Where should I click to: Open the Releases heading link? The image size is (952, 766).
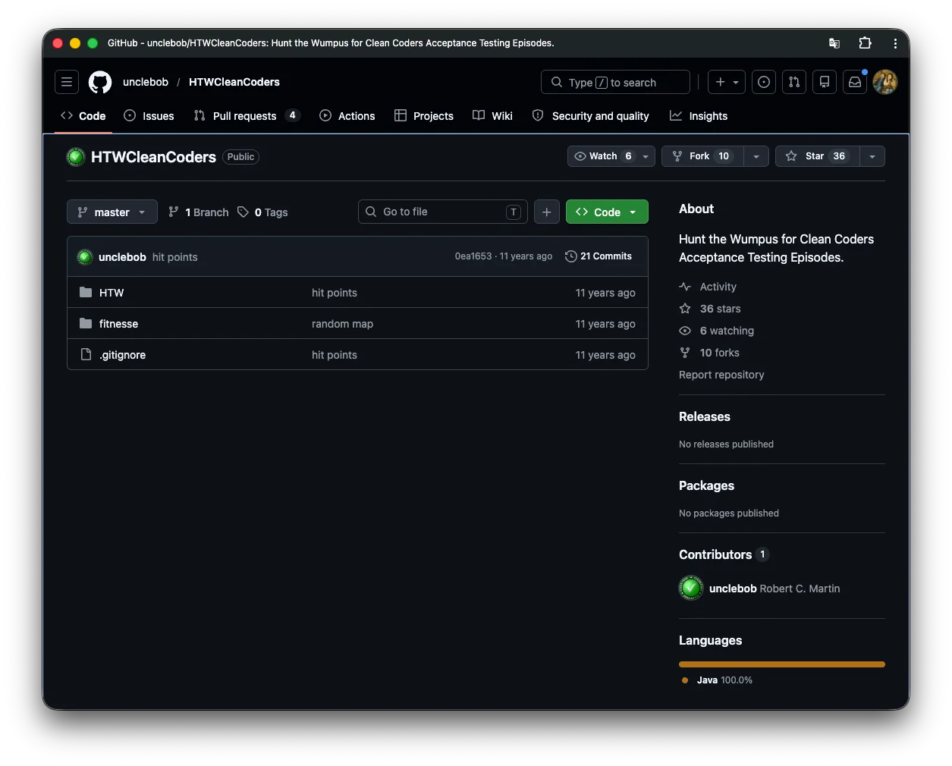pyautogui.click(x=705, y=416)
